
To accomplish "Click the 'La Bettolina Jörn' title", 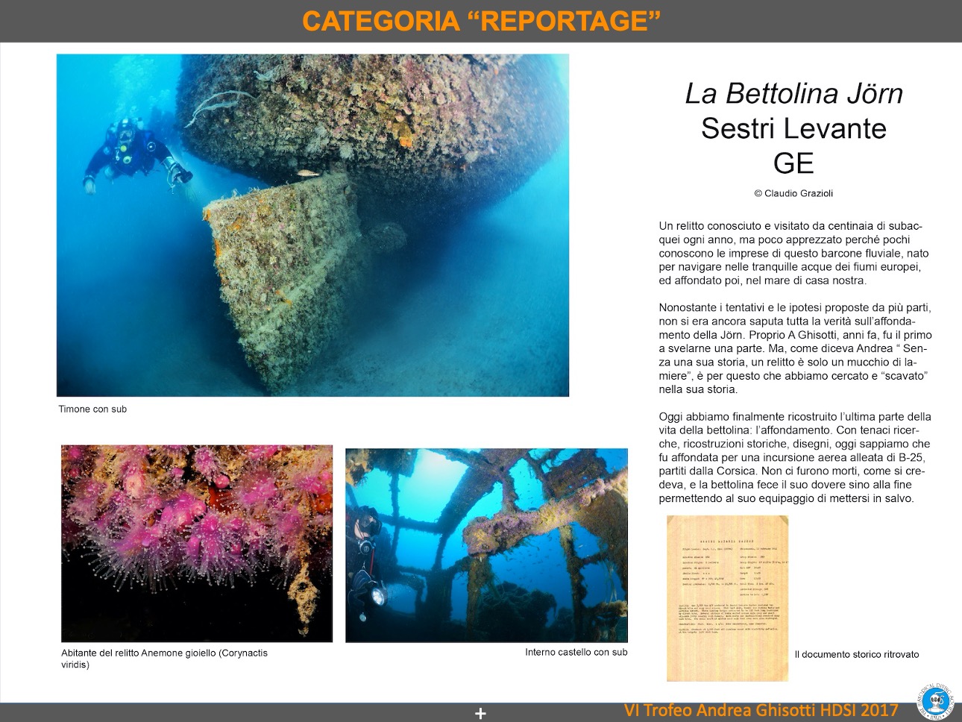I will point(793,93).
